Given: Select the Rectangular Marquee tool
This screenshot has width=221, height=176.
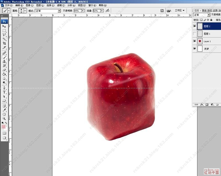Looking at the screenshot, I should point(4,31).
